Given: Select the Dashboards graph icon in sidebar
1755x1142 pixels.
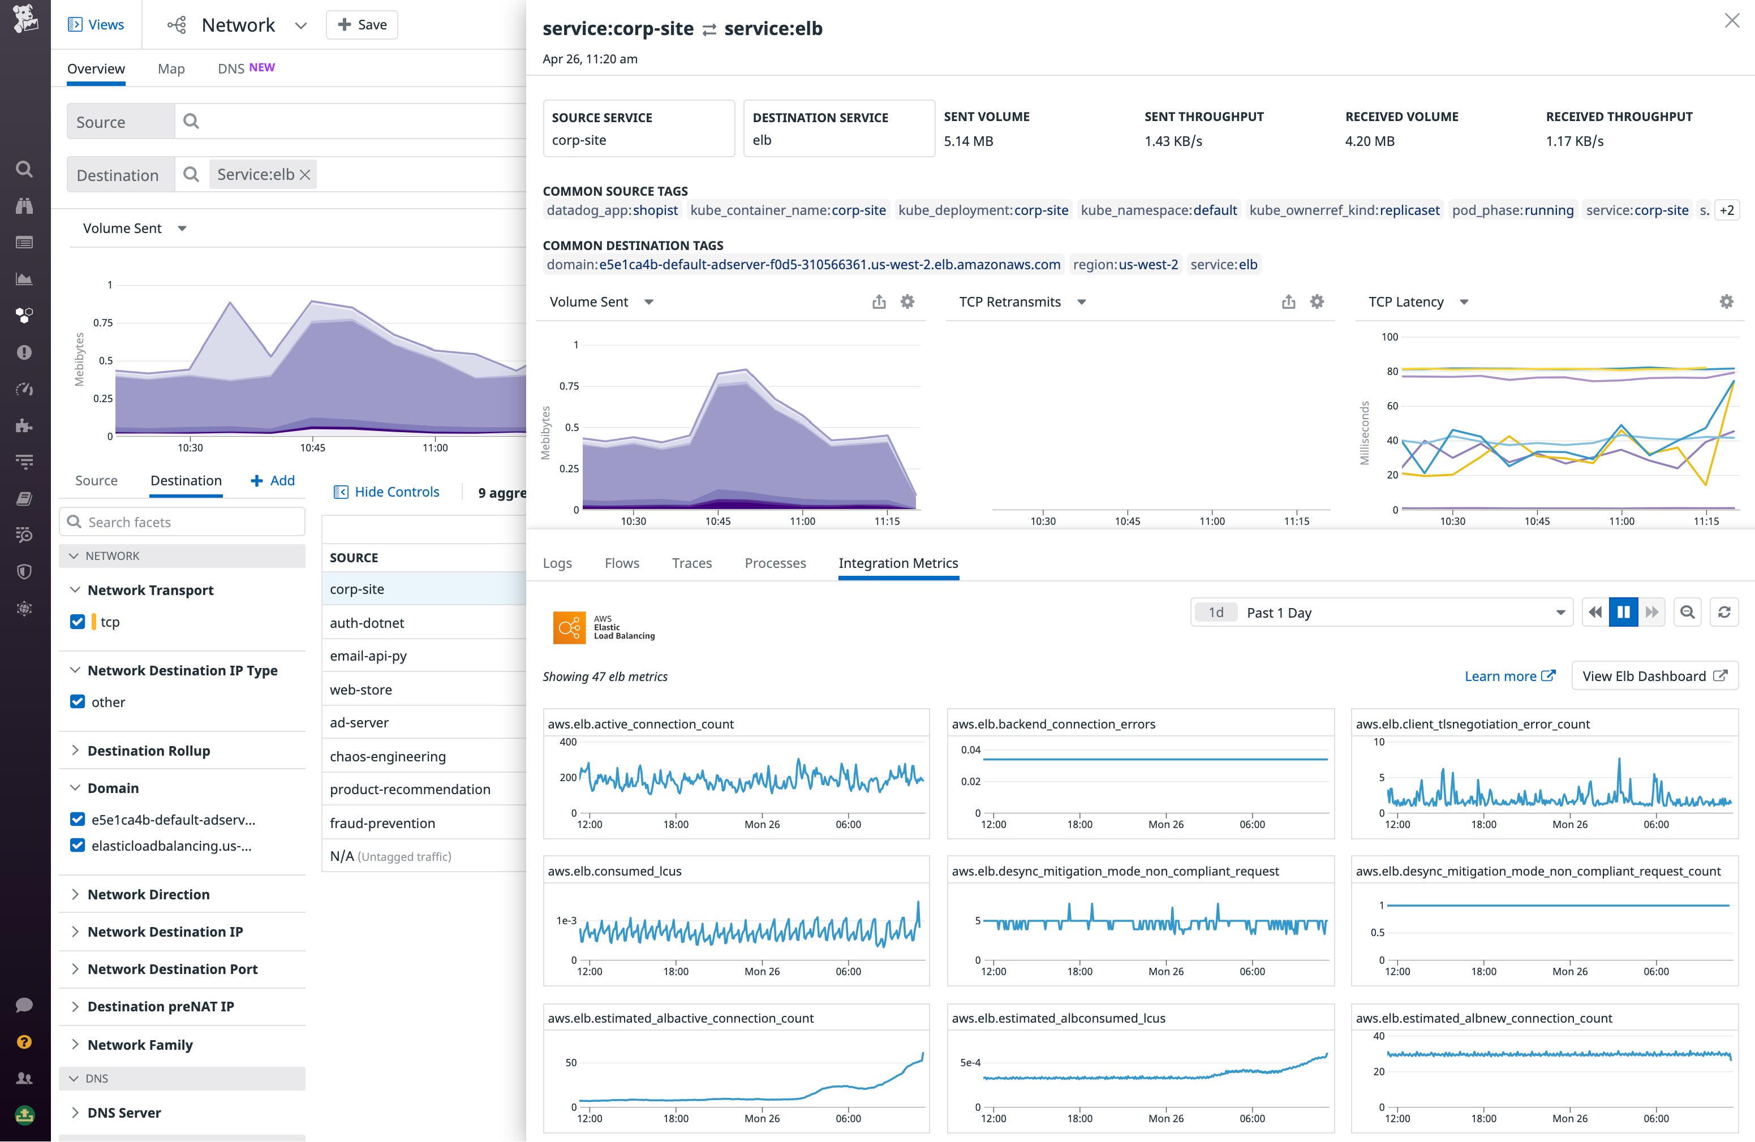Looking at the screenshot, I should click(24, 279).
